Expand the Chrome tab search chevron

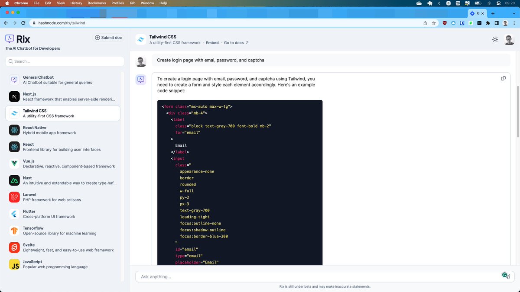514,13
